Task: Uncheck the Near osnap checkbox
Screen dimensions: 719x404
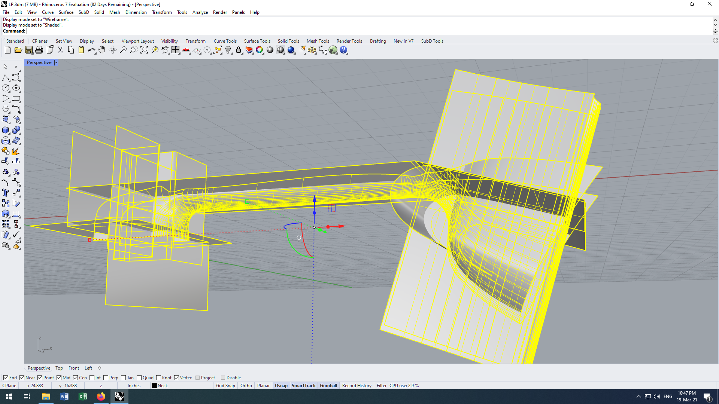Action: point(22,378)
